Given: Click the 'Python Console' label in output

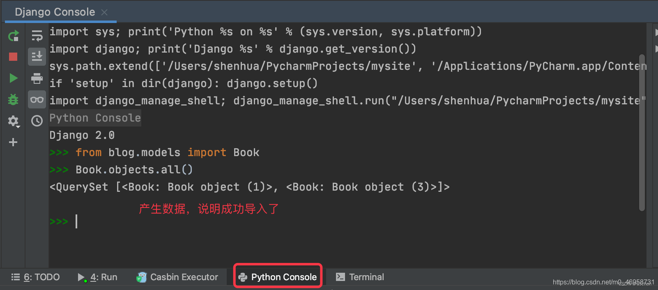Looking at the screenshot, I should point(95,118).
